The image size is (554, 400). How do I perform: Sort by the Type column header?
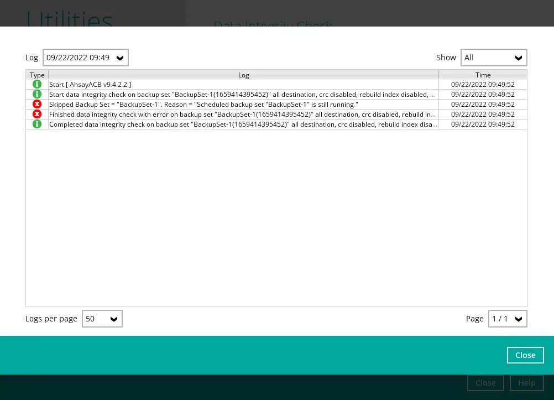point(37,75)
